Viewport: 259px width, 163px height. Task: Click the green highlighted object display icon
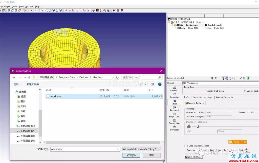tap(248, 78)
